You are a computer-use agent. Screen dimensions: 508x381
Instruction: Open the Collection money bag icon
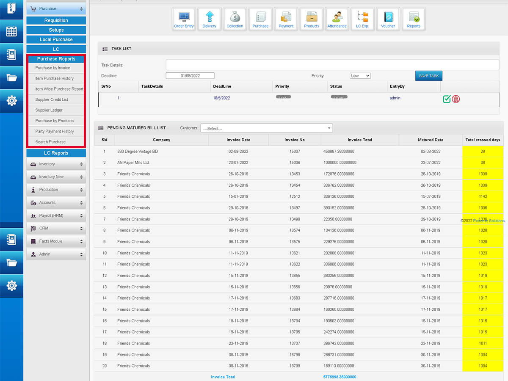click(235, 19)
